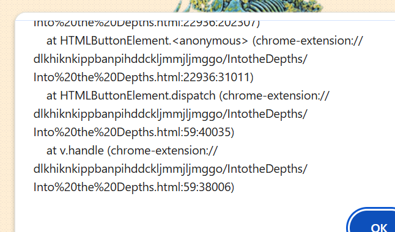Click chrome-extension:// on the anonymous line
This screenshot has height=232, width=395.
tap(308, 40)
